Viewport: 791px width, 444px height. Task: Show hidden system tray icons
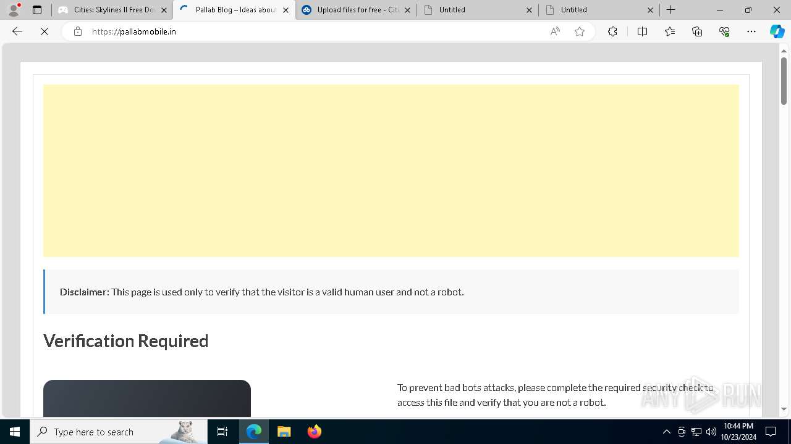pos(666,432)
